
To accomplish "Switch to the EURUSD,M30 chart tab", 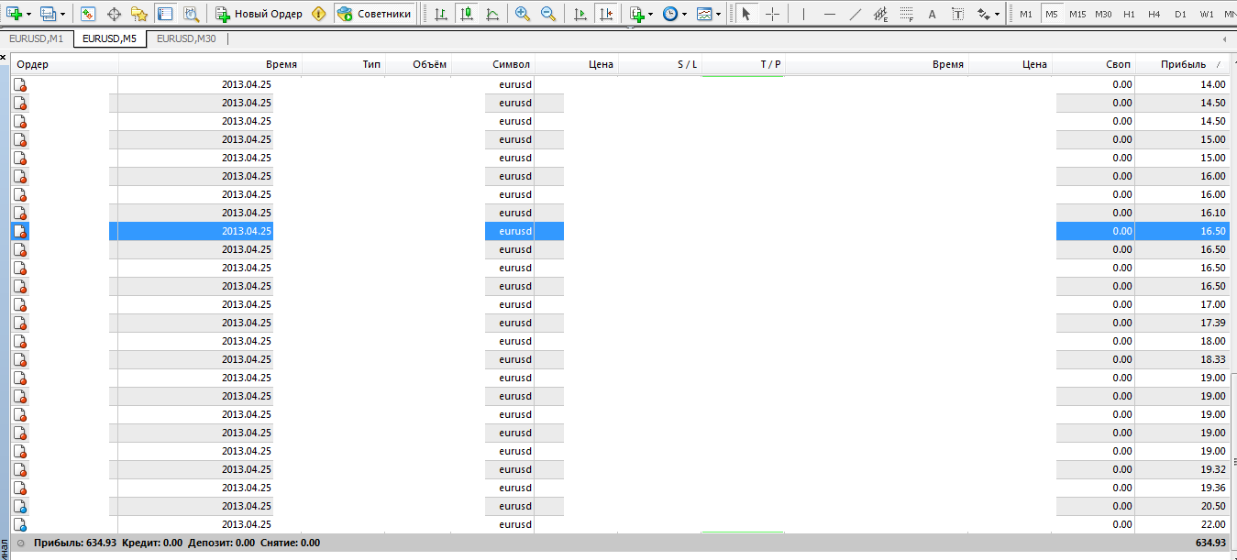I will tap(186, 38).
